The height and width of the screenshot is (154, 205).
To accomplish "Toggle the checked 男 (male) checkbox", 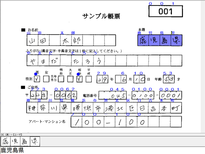I will tap(37, 79).
